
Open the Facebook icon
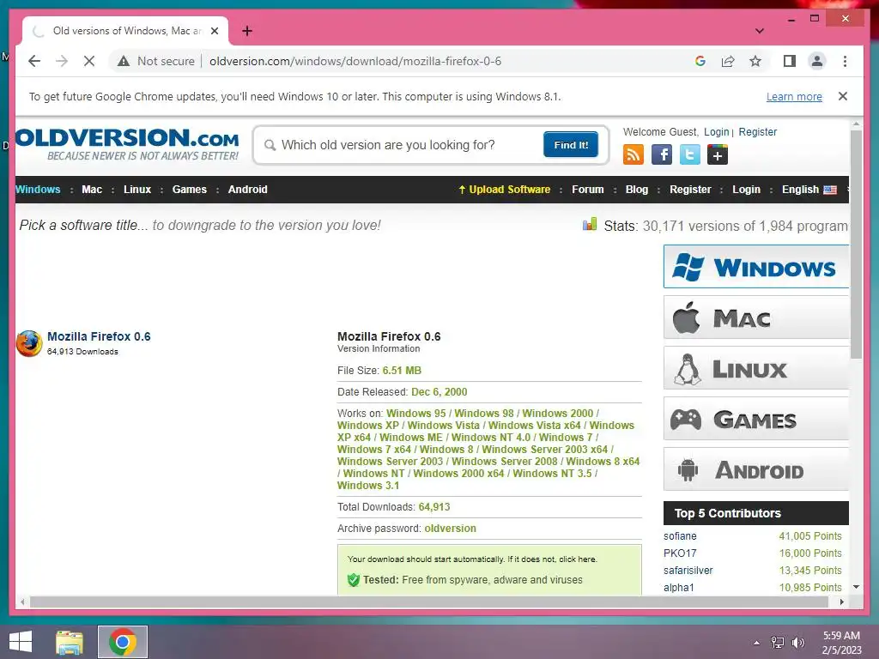click(662, 154)
